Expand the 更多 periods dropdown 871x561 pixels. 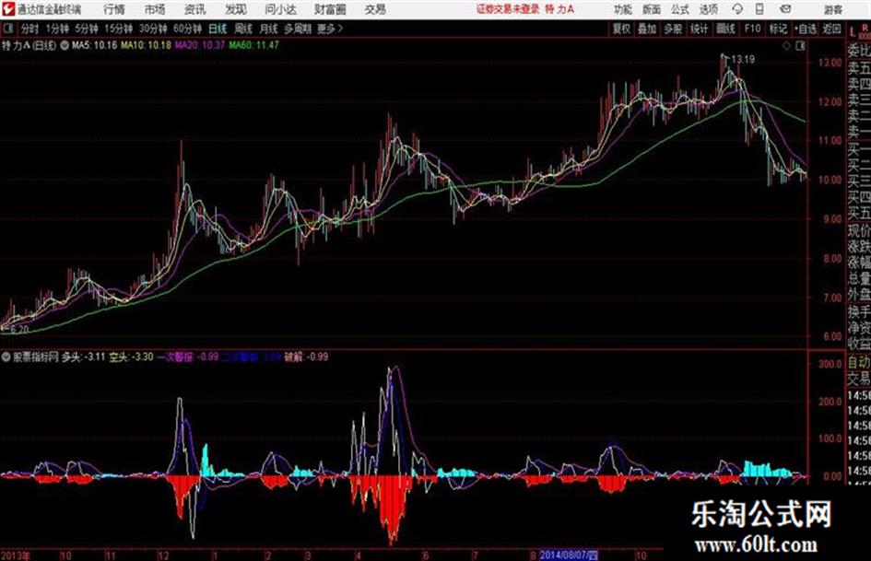click(330, 29)
